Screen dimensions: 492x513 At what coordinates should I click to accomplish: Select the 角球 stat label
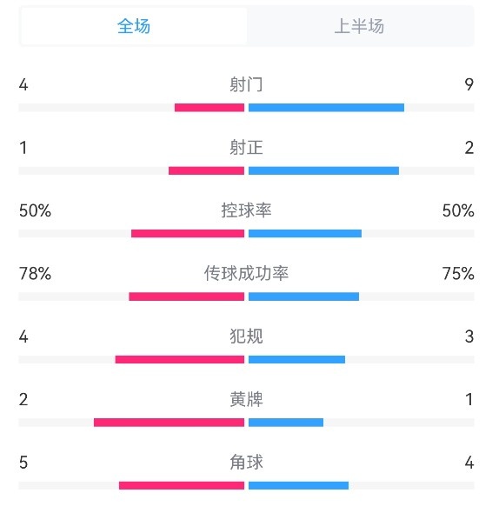246,463
